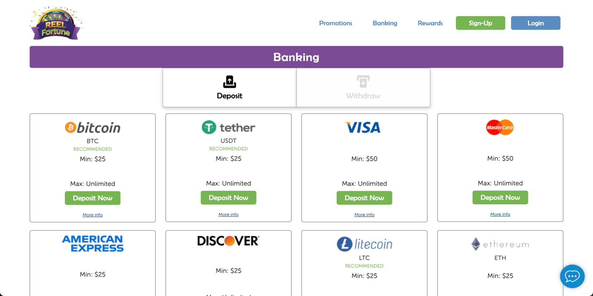Viewport: 593px width, 296px height.
Task: Click the MasterCard logo
Action: (500, 128)
